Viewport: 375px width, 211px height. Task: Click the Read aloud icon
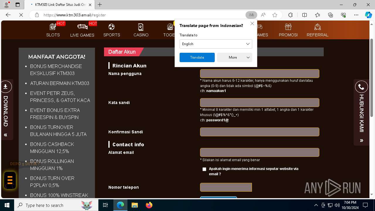pyautogui.click(x=263, y=15)
